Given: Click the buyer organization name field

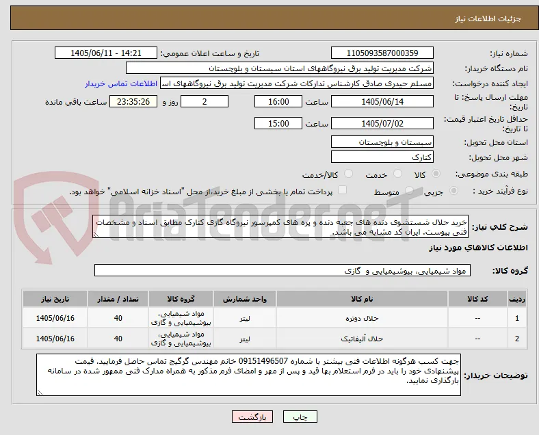Looking at the screenshot, I should (x=280, y=68).
